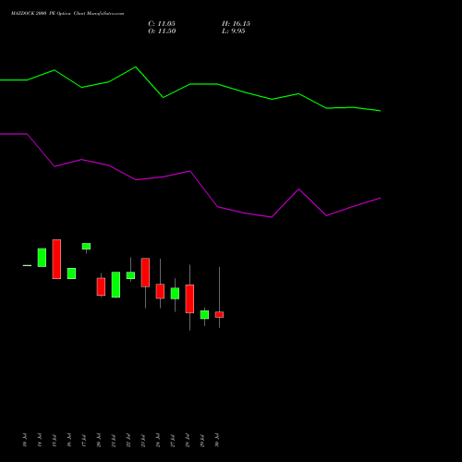The image size is (462, 462).
Task: Click the 10 Jul date label
Action: click(25, 440)
